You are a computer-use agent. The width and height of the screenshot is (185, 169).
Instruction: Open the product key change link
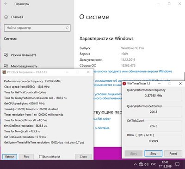pyautogui.click(x=133, y=71)
